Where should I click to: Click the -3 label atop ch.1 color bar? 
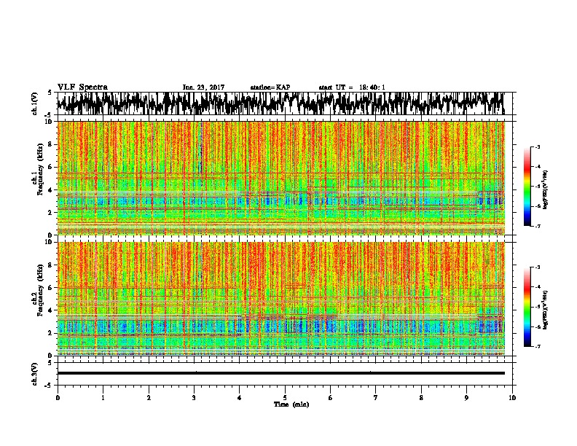pyautogui.click(x=538, y=146)
